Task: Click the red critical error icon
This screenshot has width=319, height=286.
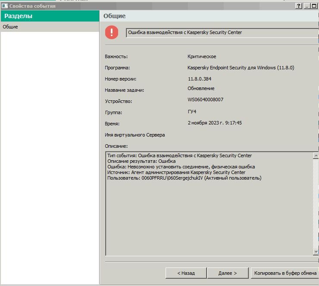Action: (x=112, y=32)
